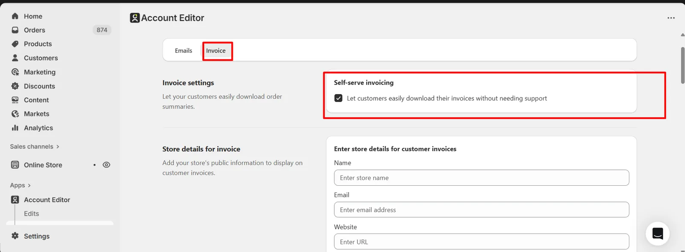Click "Enter store details for customer invoices" heading
Screen dimensions: 685x252
coord(395,149)
